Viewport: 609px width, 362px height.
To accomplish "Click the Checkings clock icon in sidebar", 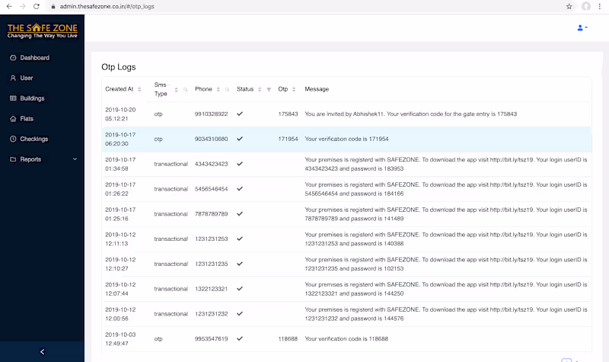I will (13, 139).
